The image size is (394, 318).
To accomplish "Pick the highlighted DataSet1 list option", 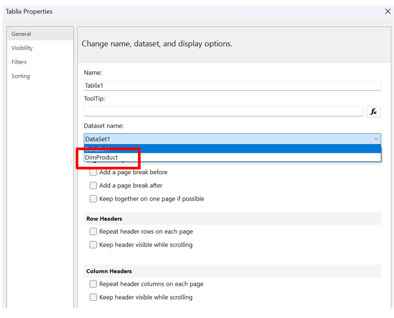I will point(232,149).
